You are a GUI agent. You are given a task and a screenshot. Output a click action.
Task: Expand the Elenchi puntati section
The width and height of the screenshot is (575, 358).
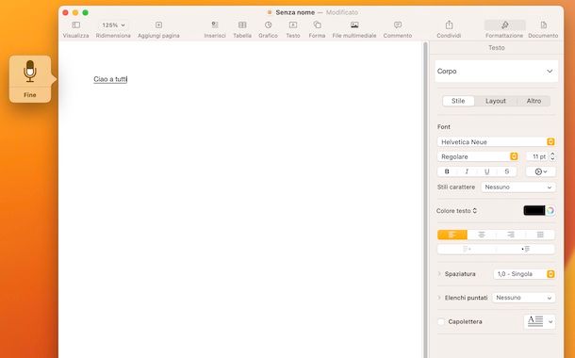tap(439, 298)
